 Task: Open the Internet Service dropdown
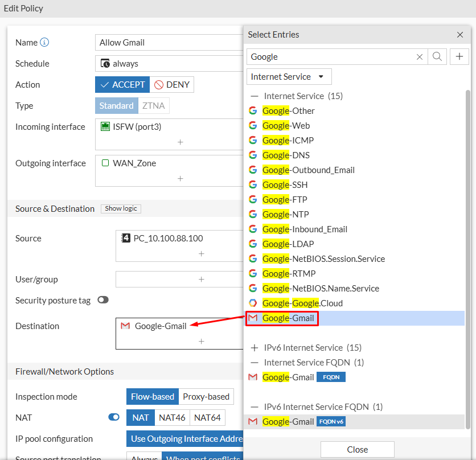(289, 76)
